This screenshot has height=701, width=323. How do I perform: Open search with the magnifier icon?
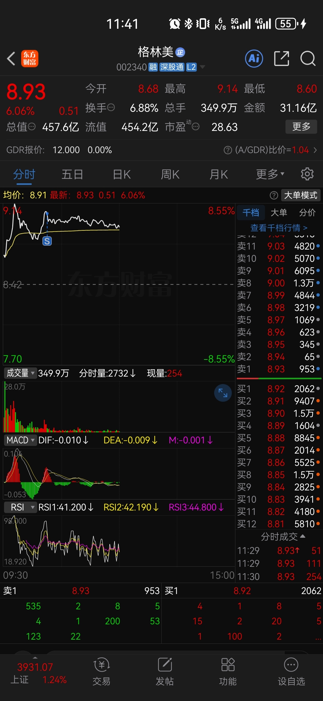308,58
